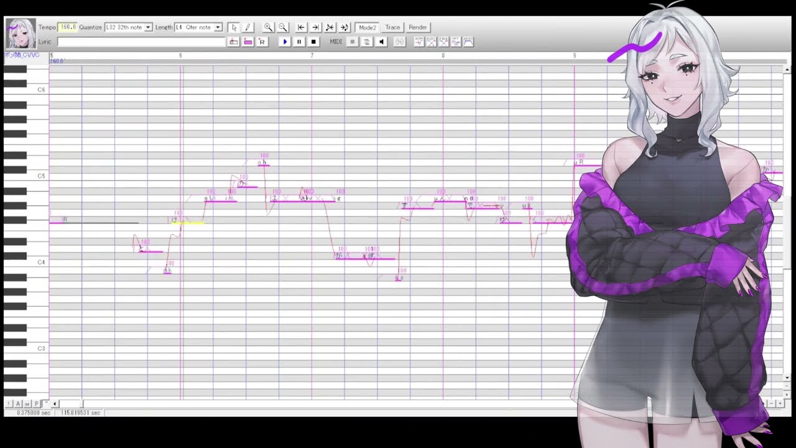The image size is (796, 448).
Task: Click the MIDI record button
Action: [352, 42]
